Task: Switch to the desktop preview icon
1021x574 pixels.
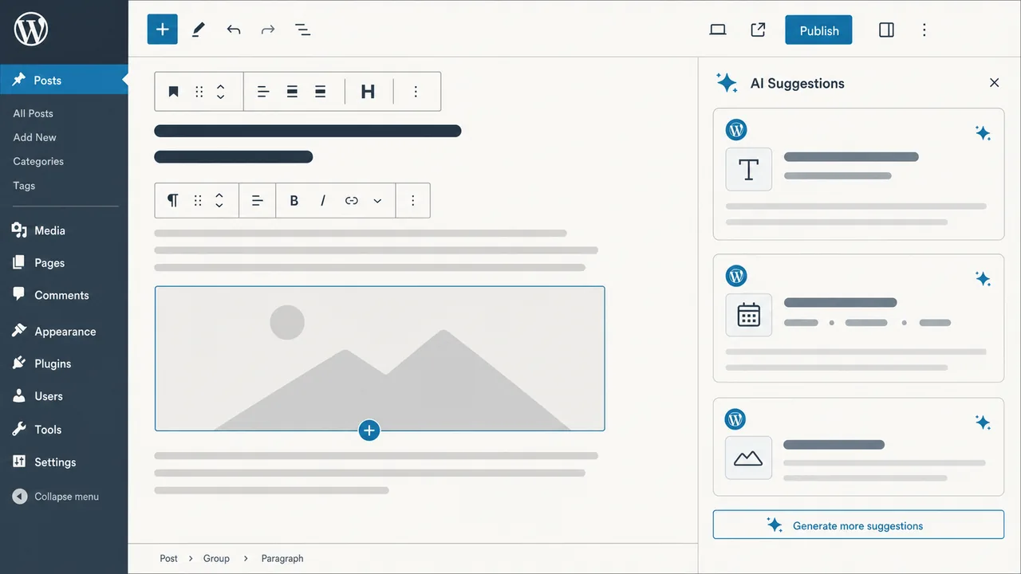Action: click(718, 29)
